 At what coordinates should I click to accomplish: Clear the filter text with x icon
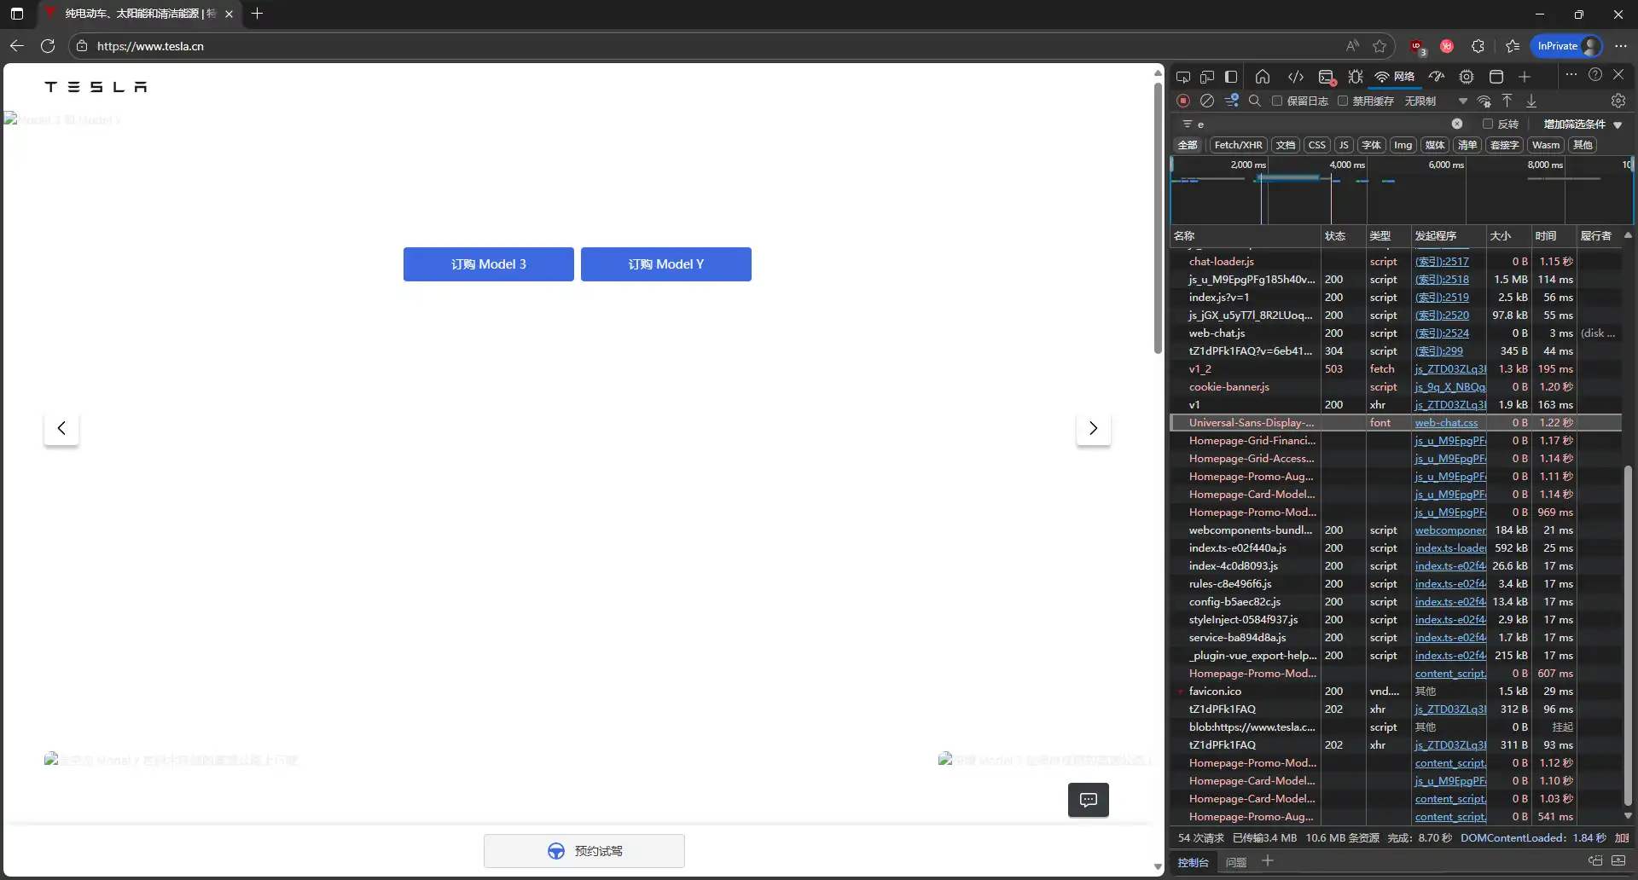[1457, 124]
